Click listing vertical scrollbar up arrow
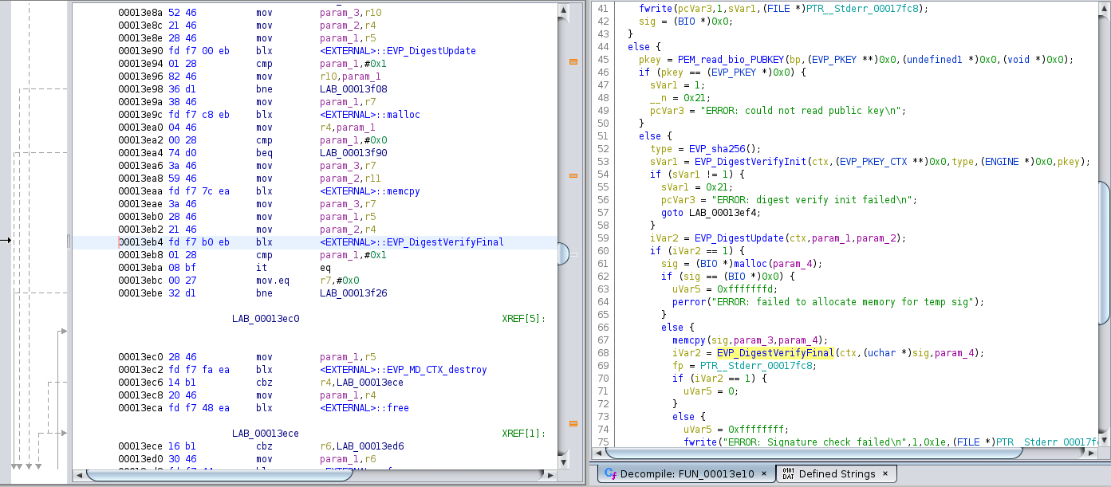Screen dimensions: 1111x487 point(564,12)
